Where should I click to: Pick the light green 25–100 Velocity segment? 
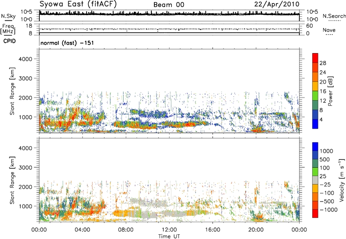(315, 172)
